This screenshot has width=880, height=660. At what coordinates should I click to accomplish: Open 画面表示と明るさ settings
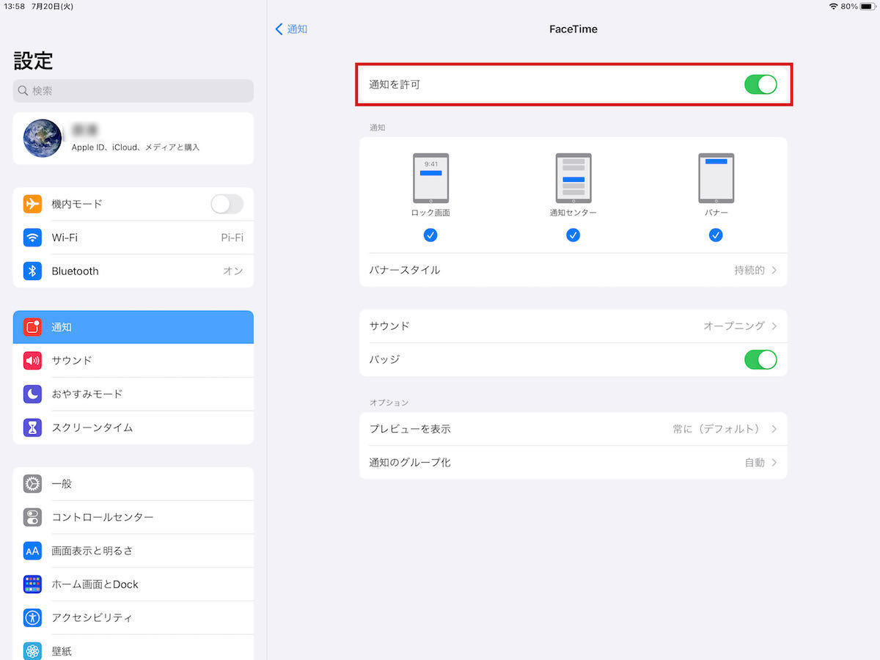[133, 551]
